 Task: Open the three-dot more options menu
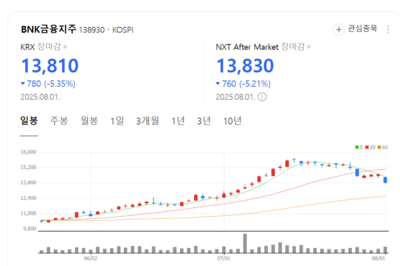tap(388, 29)
